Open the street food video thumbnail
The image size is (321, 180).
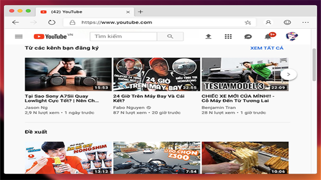pos(245,158)
